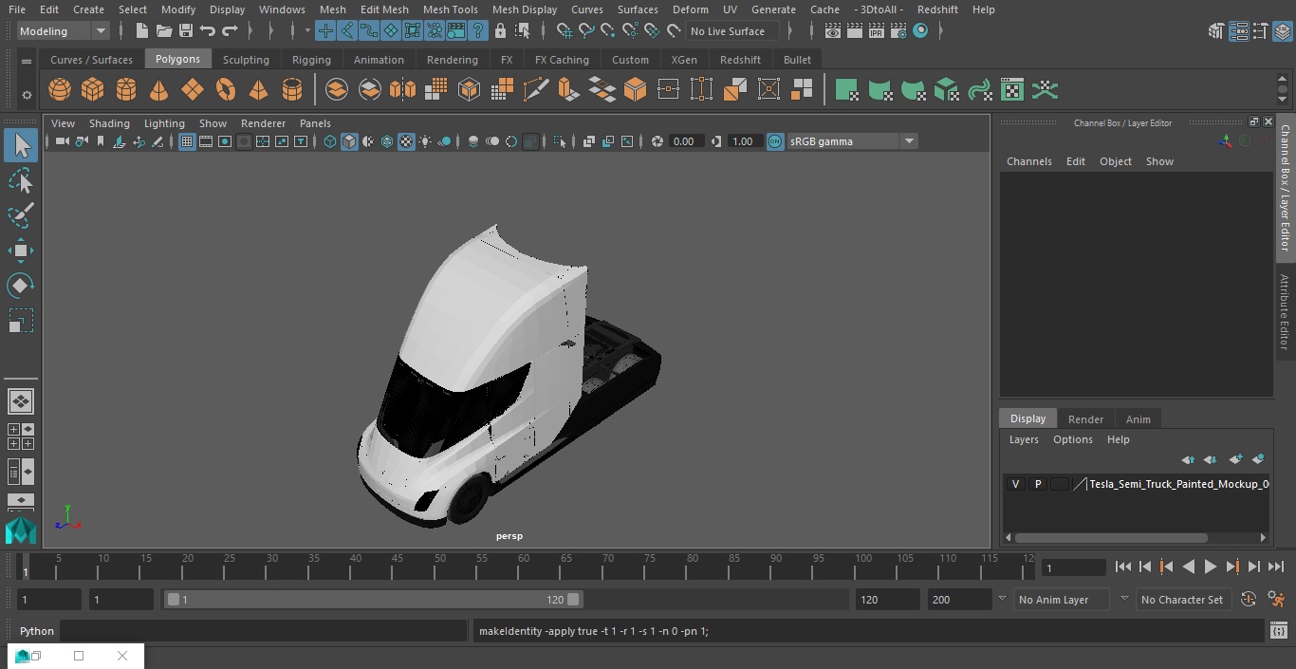Toggle snap to curves
Image resolution: width=1296 pixels, height=669 pixels.
coord(586,31)
